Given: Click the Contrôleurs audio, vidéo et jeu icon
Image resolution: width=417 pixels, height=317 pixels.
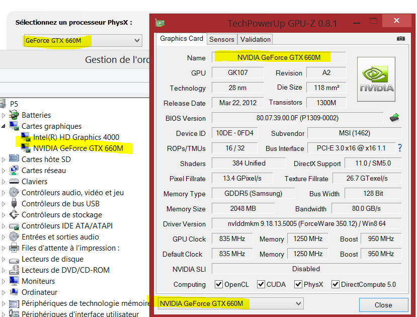Looking at the screenshot, I should click(x=14, y=192).
